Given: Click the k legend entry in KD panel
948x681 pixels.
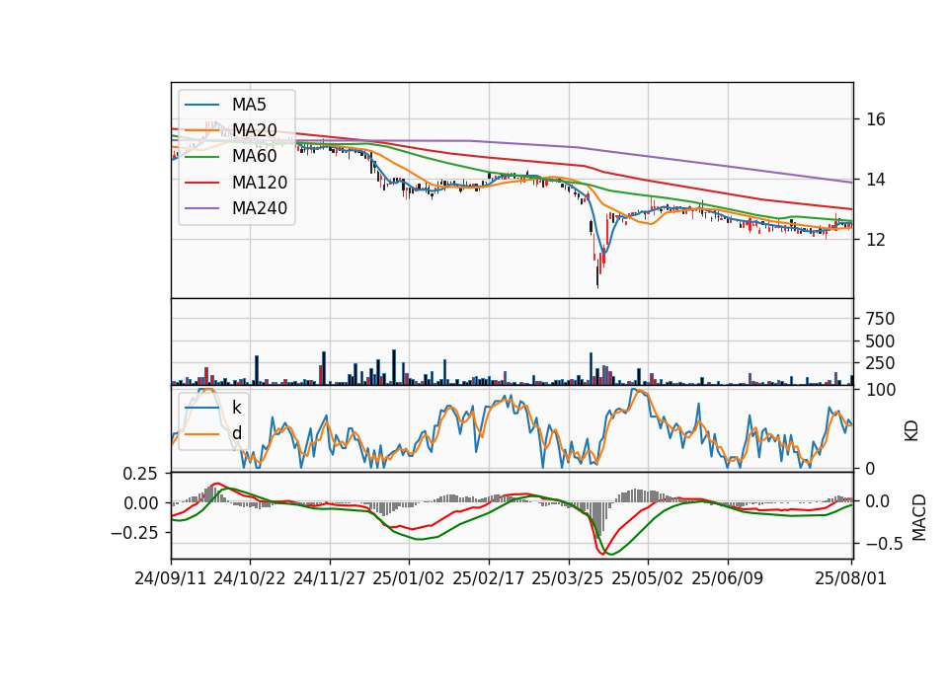Looking at the screenshot, I should (237, 408).
